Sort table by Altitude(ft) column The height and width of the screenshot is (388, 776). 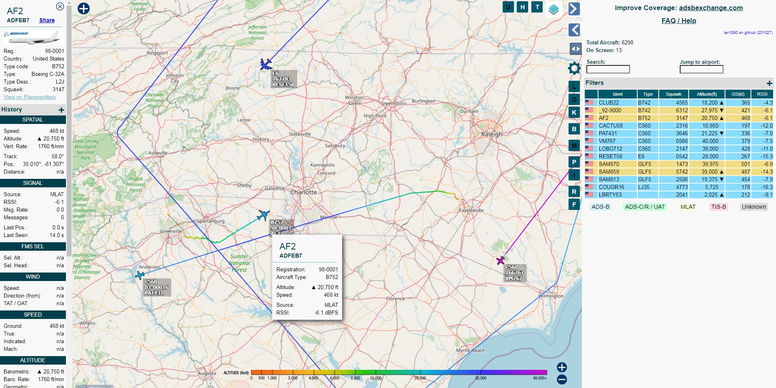(x=706, y=94)
